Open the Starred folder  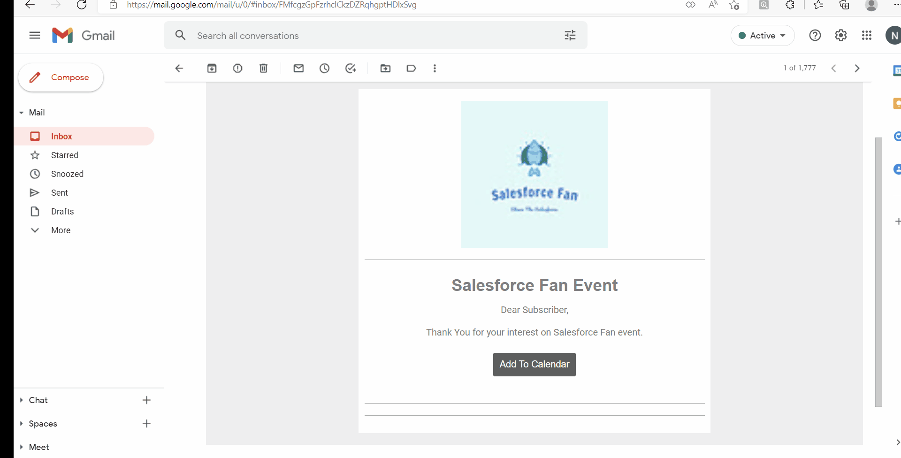pos(84,155)
